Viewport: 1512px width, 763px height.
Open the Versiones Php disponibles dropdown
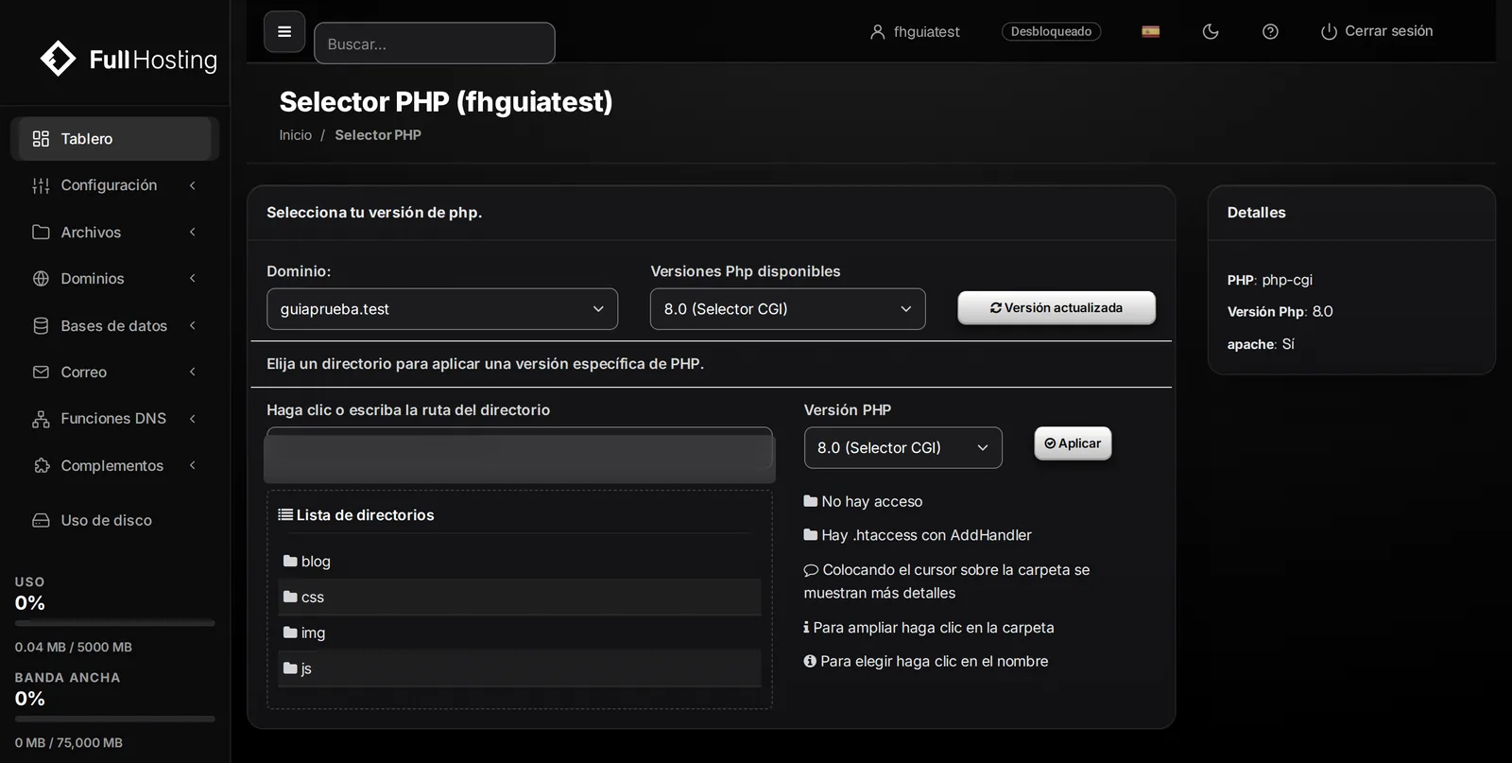(788, 309)
